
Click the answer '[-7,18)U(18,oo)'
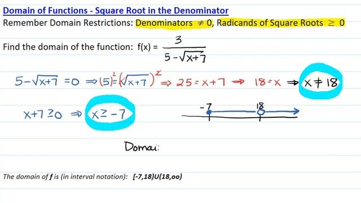pyautogui.click(x=157, y=176)
